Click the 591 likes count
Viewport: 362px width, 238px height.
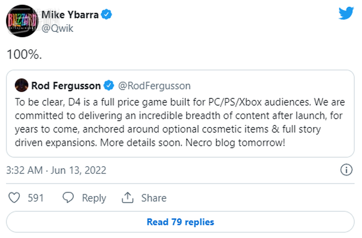click(36, 198)
